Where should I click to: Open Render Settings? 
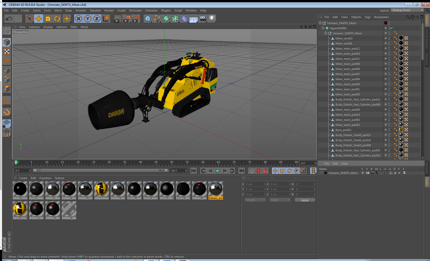point(136,19)
